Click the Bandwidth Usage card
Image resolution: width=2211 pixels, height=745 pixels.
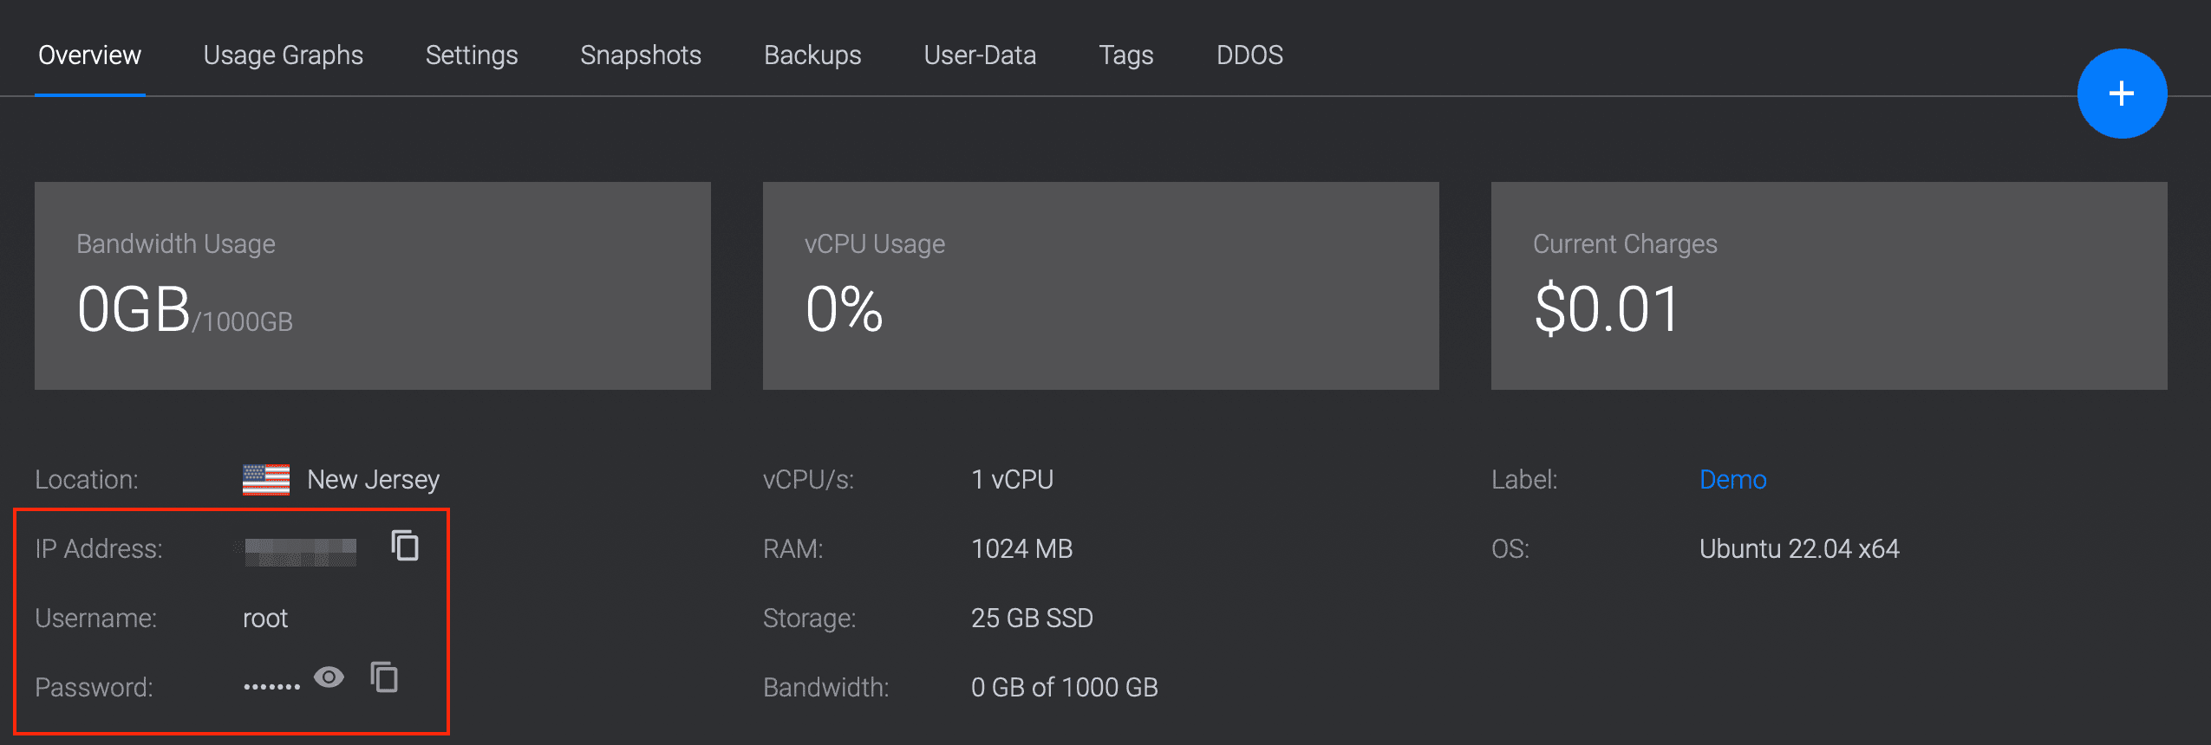point(372,286)
